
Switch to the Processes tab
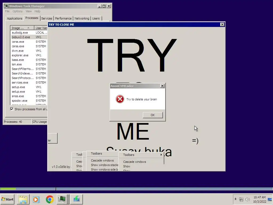pos(32,18)
